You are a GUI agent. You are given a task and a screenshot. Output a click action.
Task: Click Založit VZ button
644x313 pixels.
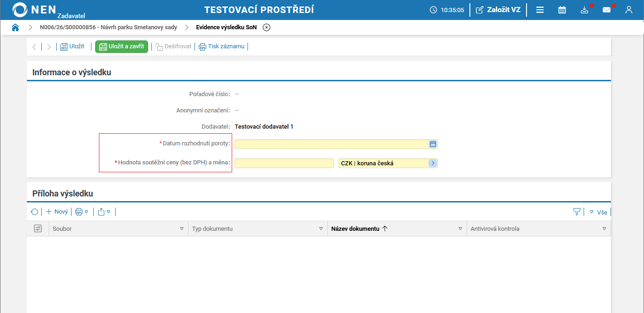(498, 10)
